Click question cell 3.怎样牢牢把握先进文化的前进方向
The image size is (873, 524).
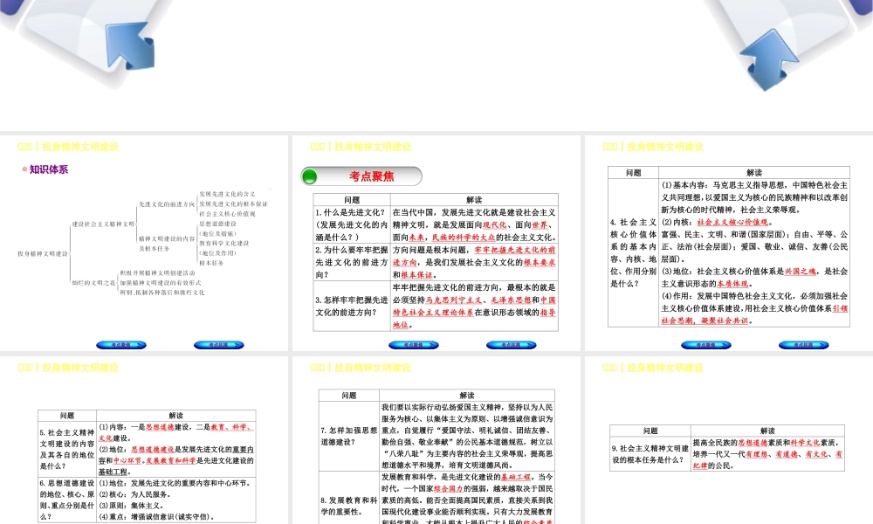[x=352, y=307]
